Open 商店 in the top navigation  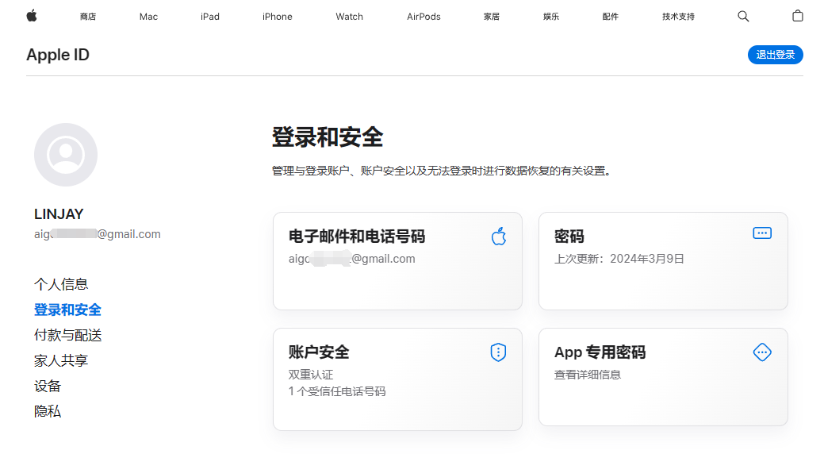88,17
